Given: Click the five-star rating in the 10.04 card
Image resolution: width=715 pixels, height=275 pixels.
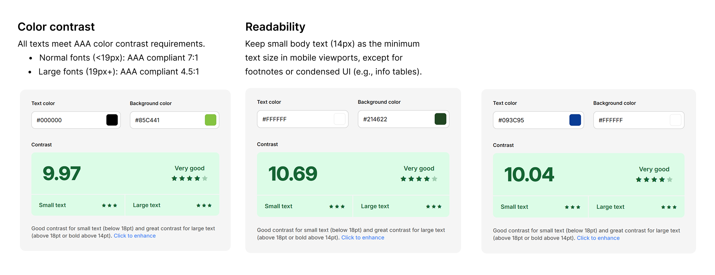Looking at the screenshot, I should [654, 180].
